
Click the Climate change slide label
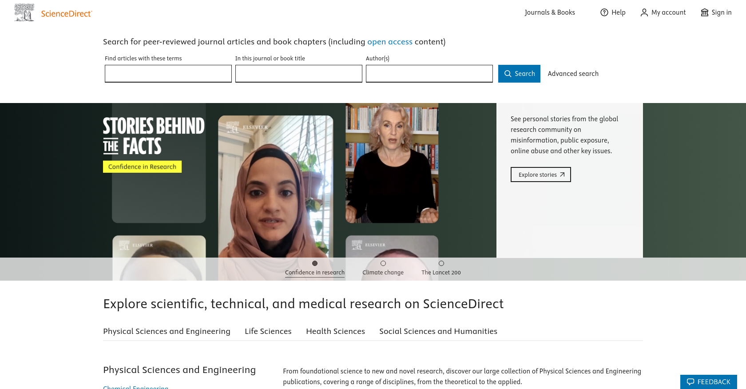click(x=383, y=273)
